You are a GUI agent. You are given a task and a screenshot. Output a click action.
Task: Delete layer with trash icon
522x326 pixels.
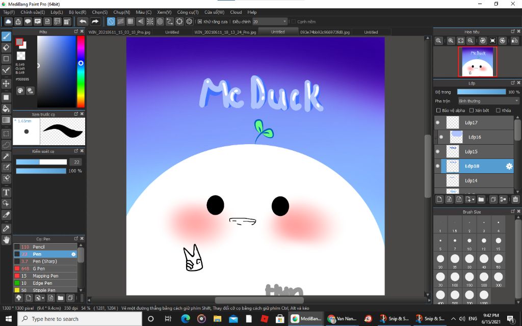(x=515, y=199)
